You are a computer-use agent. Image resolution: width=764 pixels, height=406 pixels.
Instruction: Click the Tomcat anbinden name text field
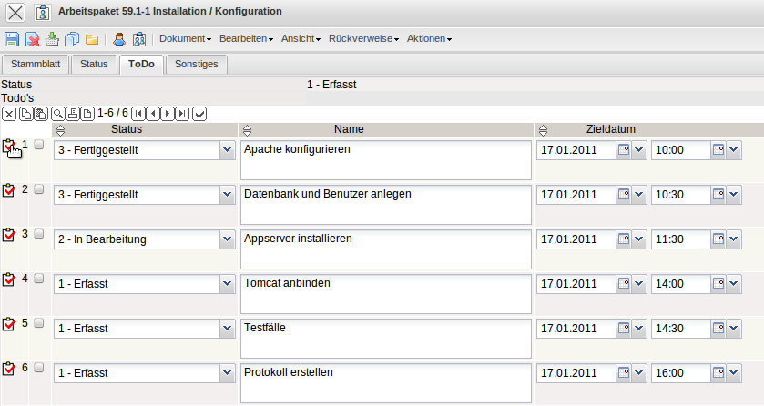click(385, 293)
